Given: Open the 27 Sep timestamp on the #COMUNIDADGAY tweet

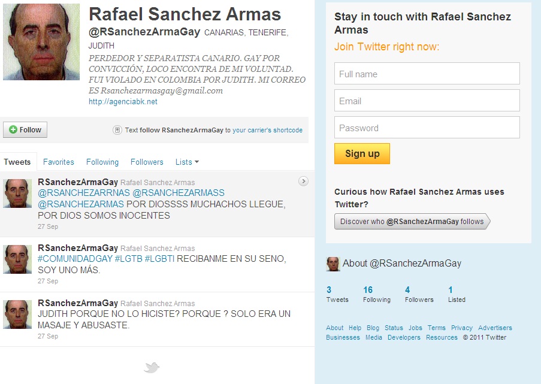Looking at the screenshot, I should 48,281.
